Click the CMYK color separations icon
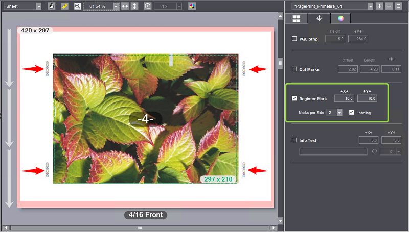Image resolution: width=409 pixels, height=232 pixels. pos(192,6)
